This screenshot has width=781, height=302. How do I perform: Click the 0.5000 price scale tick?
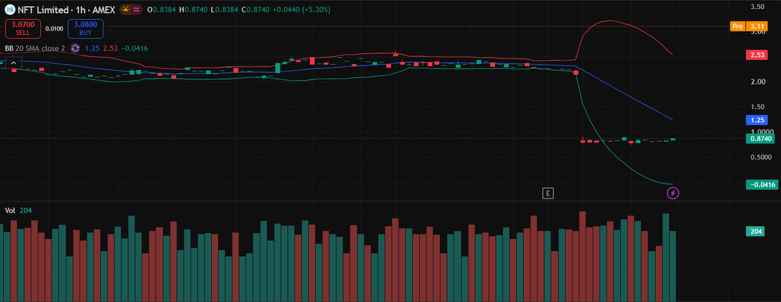click(x=761, y=157)
